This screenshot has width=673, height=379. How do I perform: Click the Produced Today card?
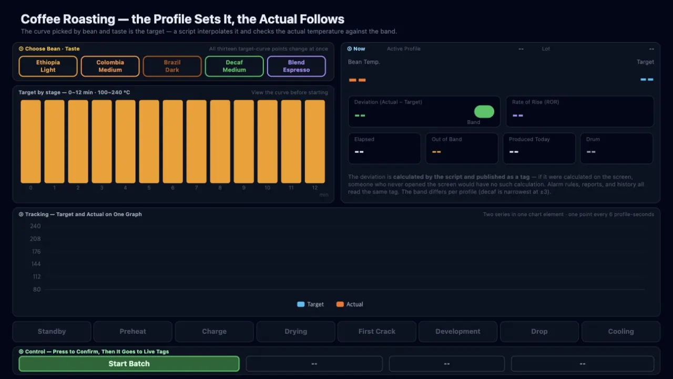pyautogui.click(x=539, y=148)
